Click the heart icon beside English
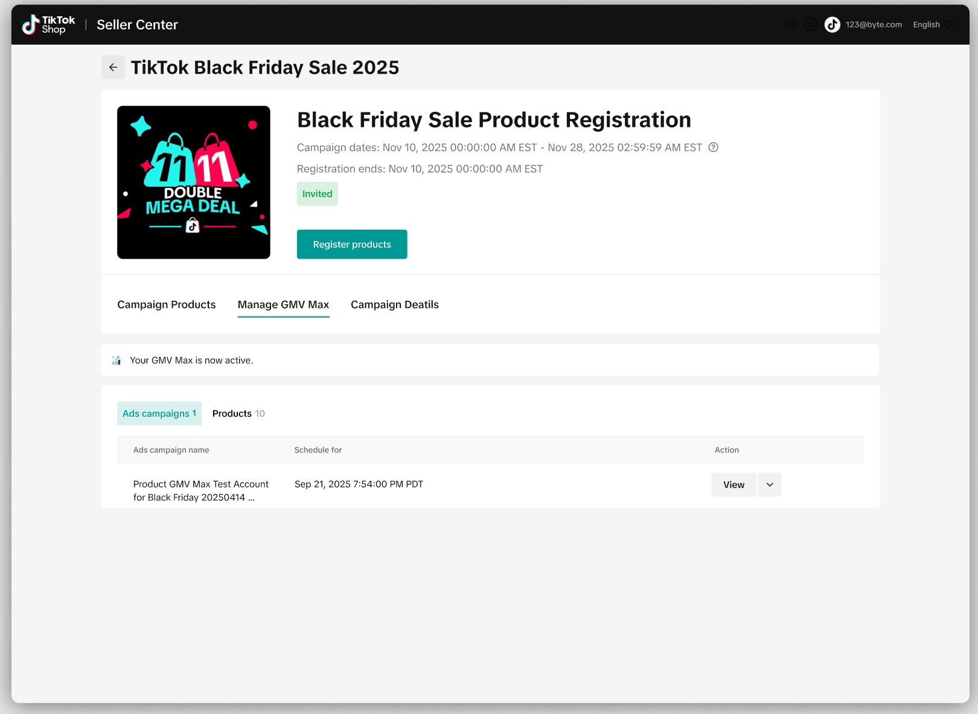978x714 pixels. [948, 25]
